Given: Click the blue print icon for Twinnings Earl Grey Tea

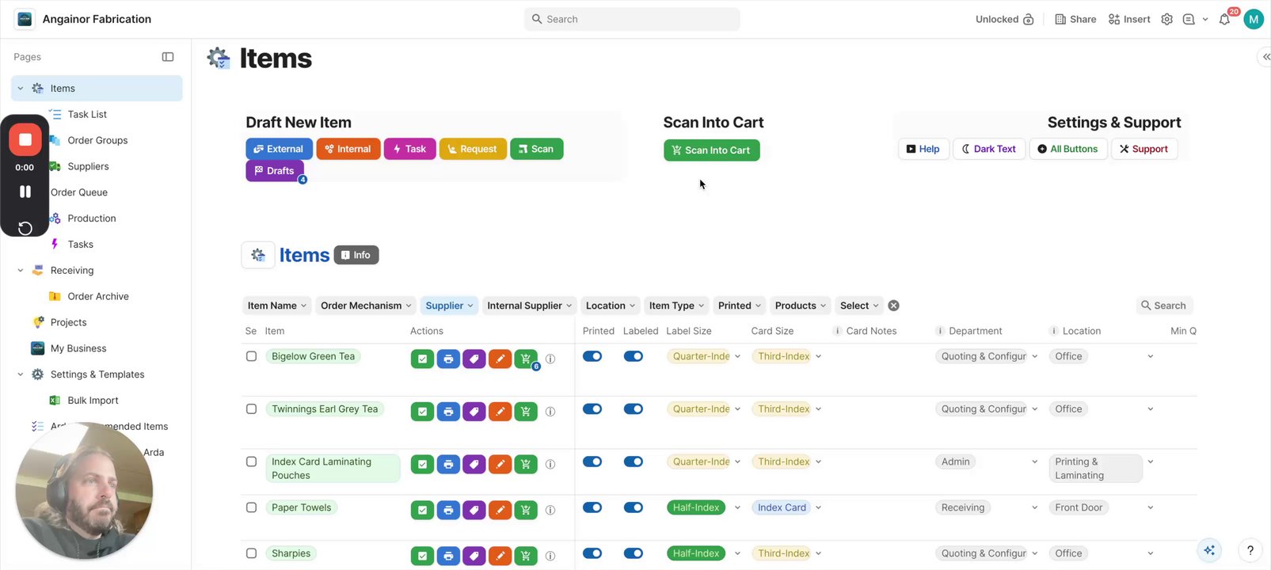Looking at the screenshot, I should click(448, 412).
